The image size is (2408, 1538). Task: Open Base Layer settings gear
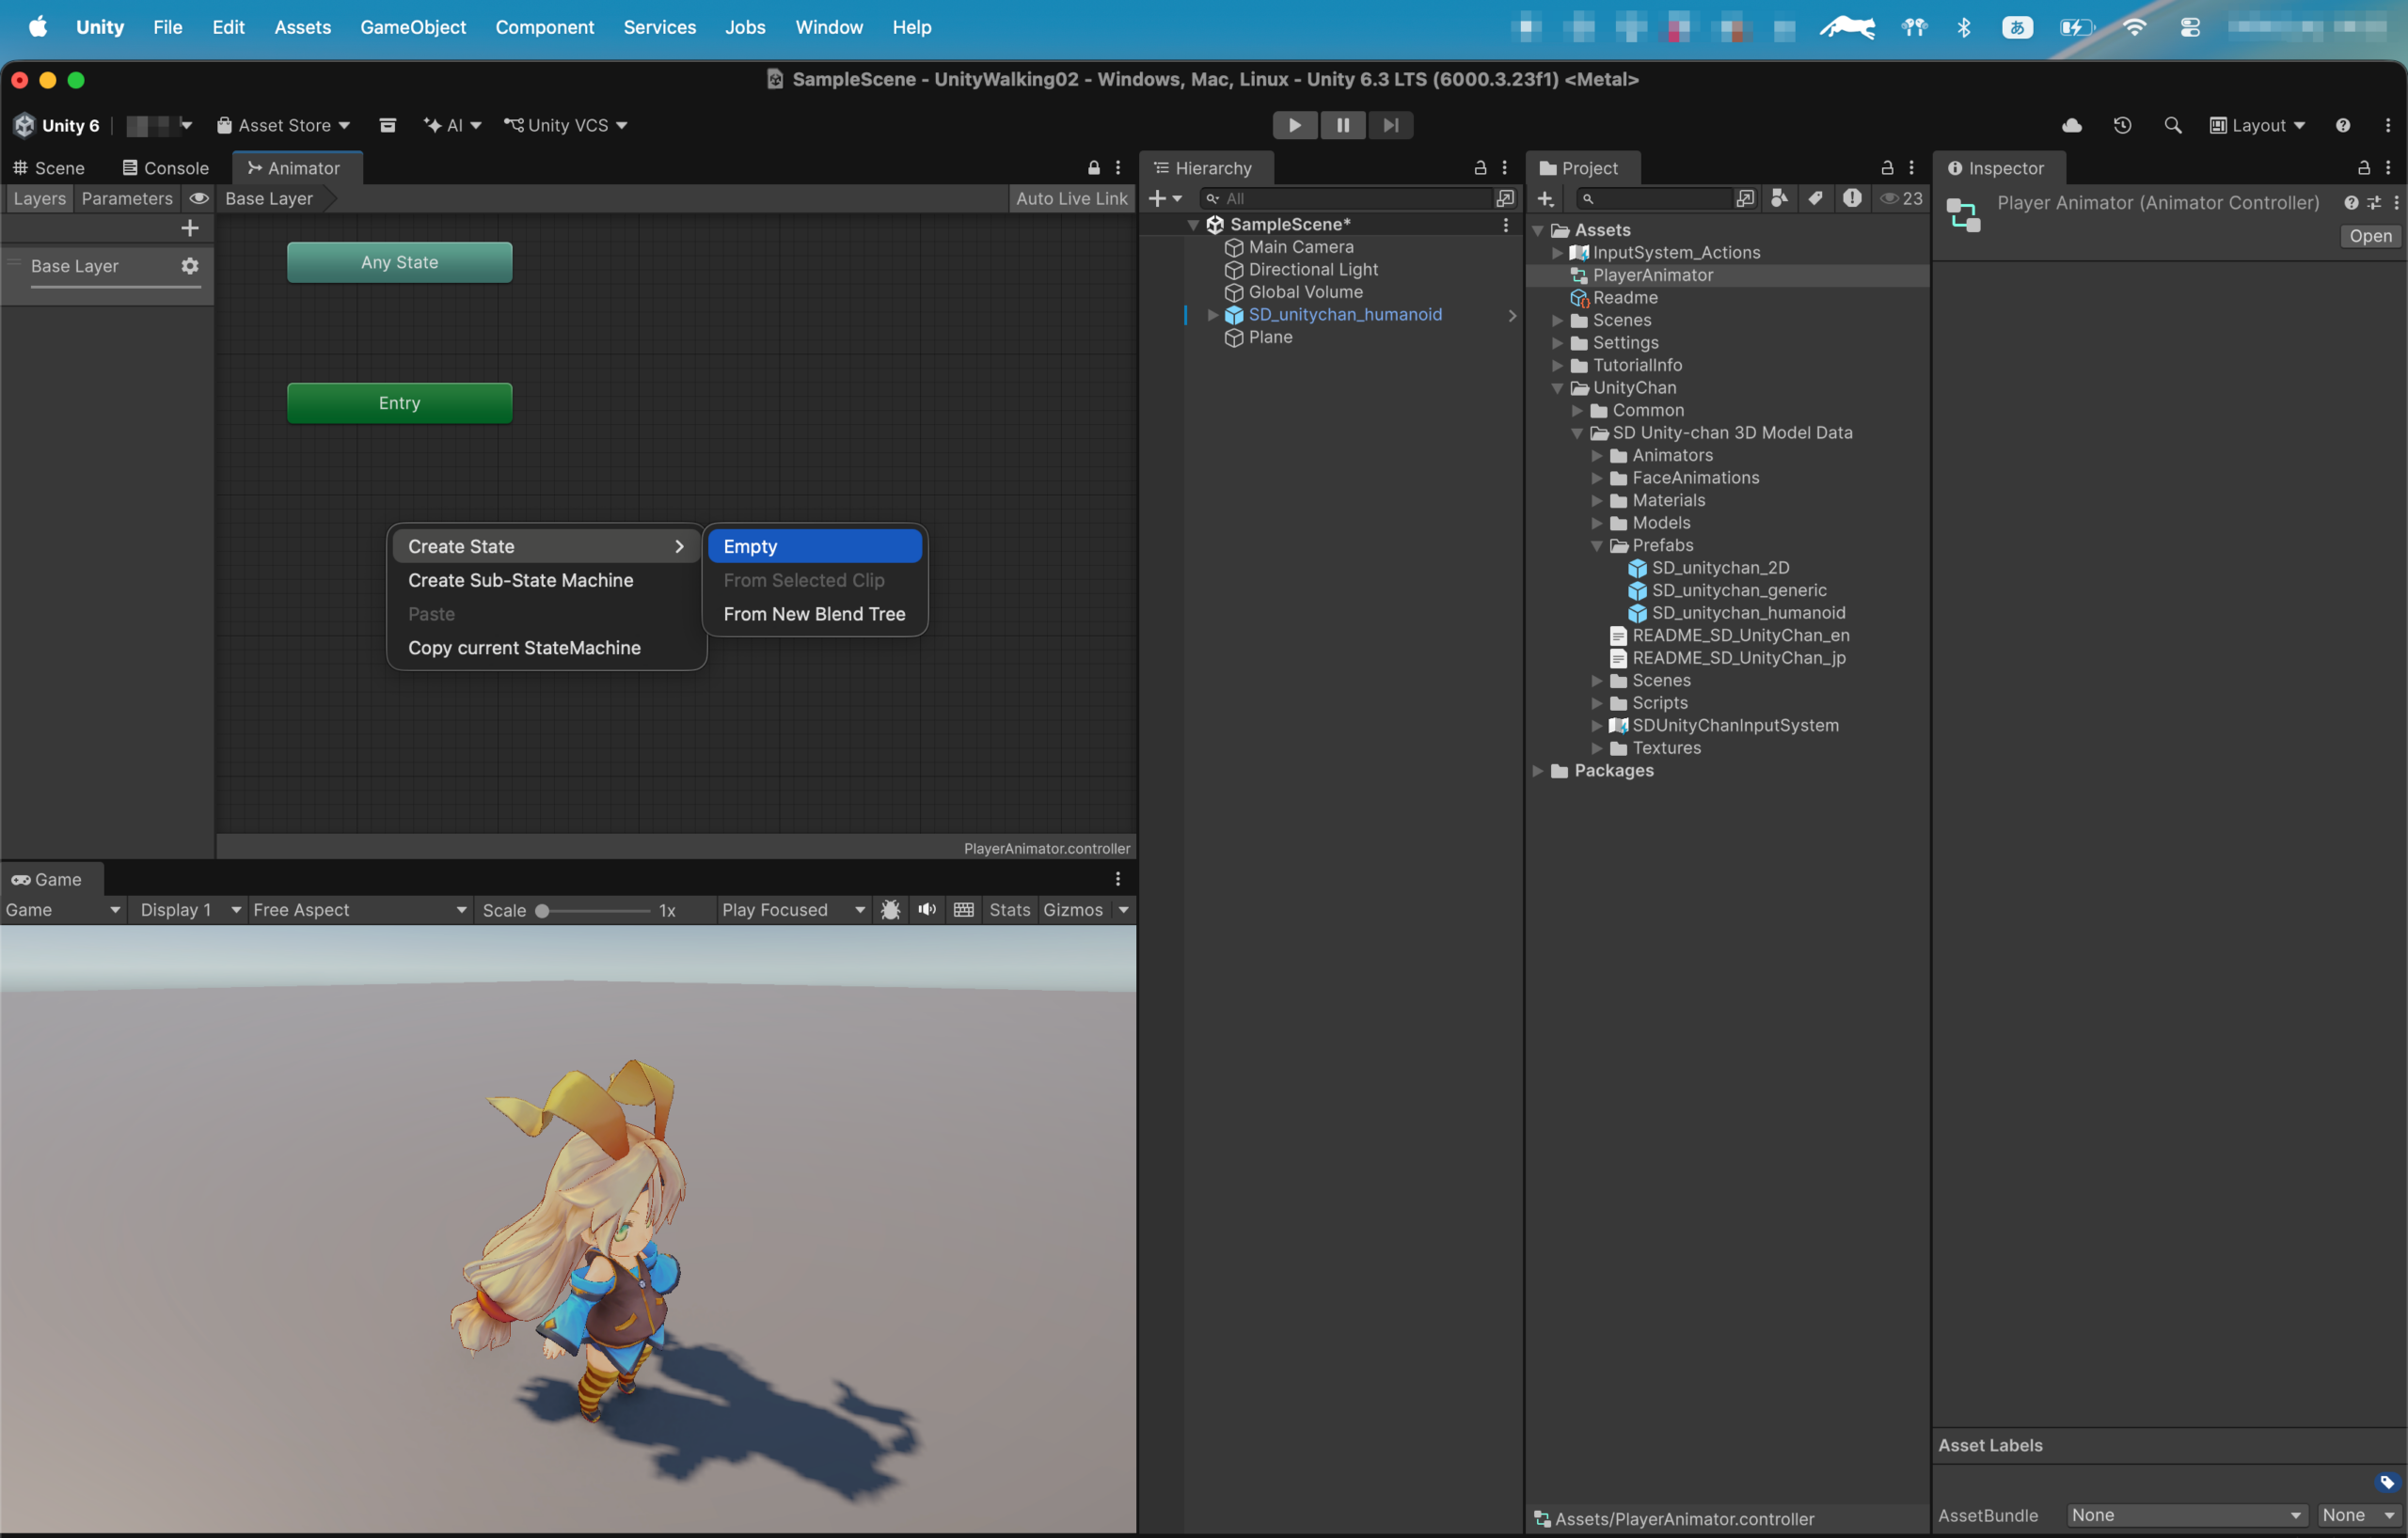point(189,266)
